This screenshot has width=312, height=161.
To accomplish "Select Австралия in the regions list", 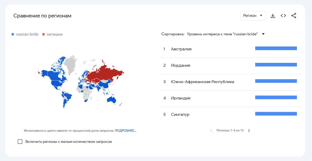I will coord(230,49).
